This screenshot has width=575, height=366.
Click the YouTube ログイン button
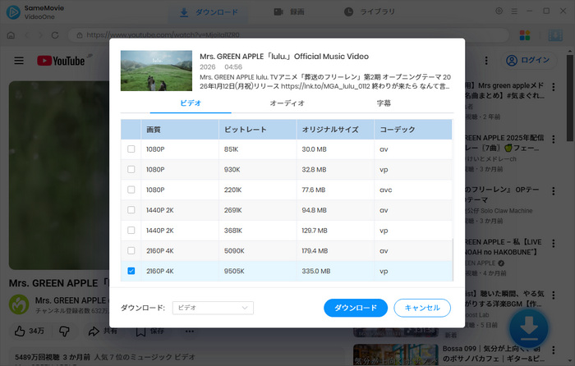click(x=529, y=61)
